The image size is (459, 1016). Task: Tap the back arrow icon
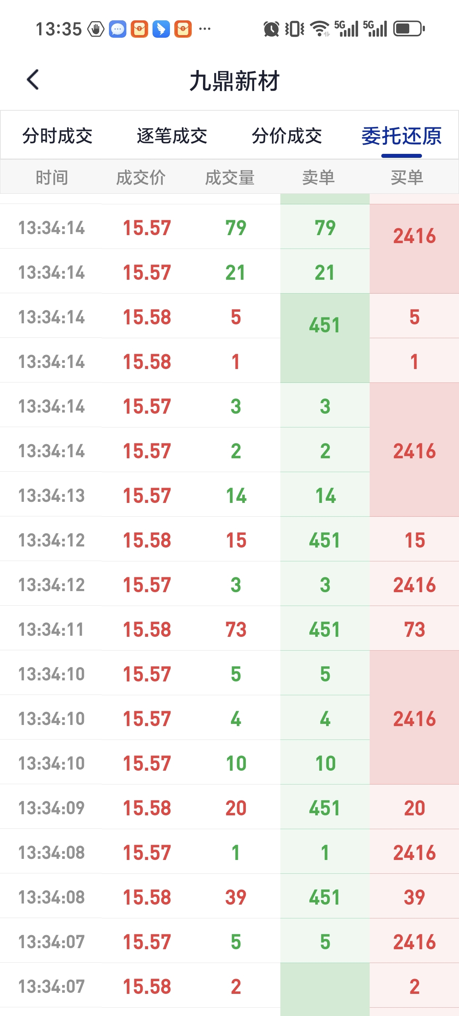point(33,80)
